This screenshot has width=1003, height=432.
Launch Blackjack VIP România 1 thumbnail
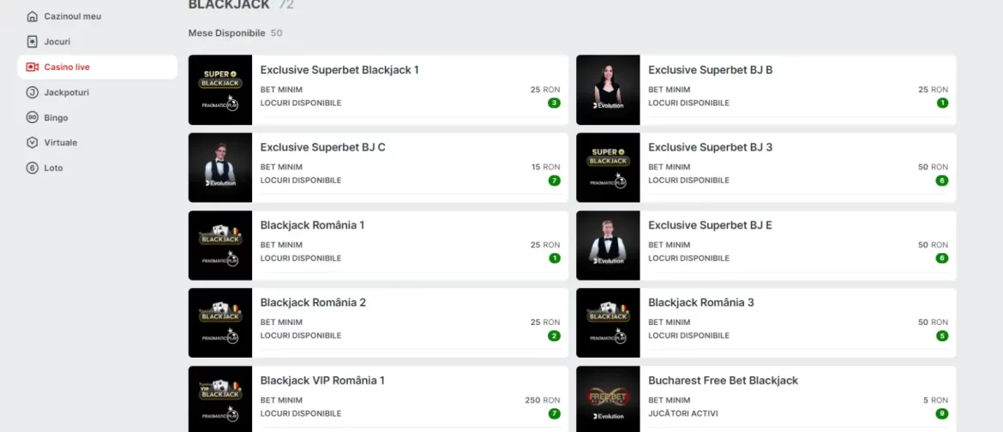[x=220, y=399]
